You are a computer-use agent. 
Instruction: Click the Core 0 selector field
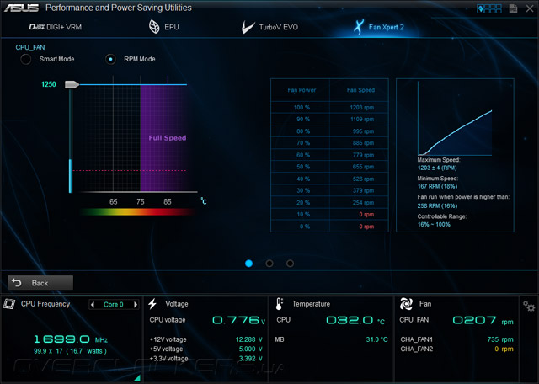tap(114, 304)
